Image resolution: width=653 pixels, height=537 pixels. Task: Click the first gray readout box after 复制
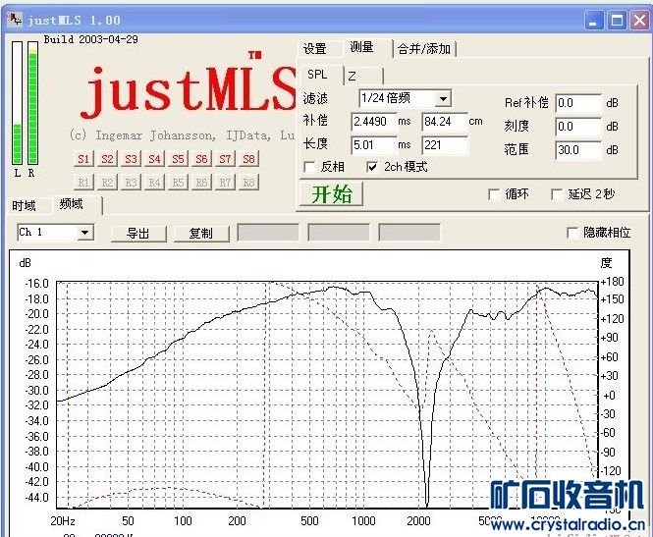pyautogui.click(x=268, y=233)
